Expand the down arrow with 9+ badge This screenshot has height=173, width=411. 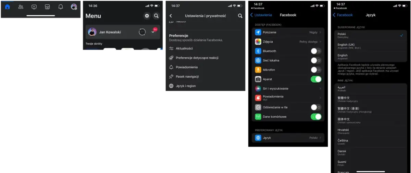(153, 32)
